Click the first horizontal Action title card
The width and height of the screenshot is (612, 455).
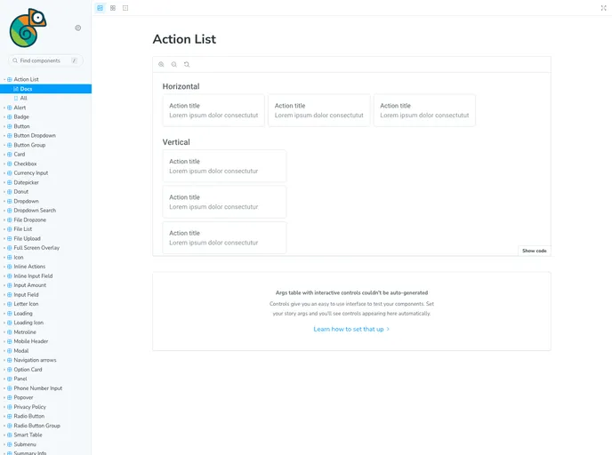click(x=213, y=110)
